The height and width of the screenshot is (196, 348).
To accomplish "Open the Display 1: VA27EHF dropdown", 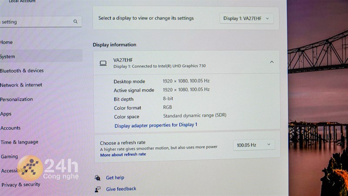I will [246, 18].
